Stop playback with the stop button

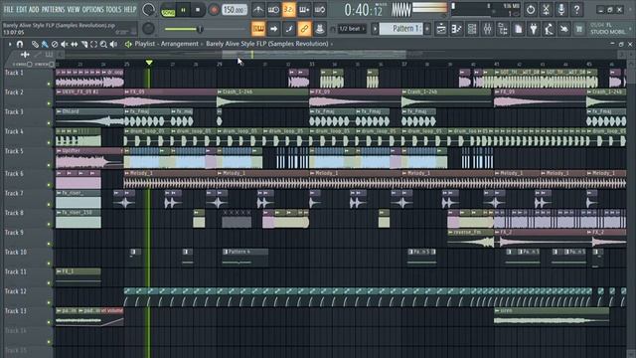point(198,10)
